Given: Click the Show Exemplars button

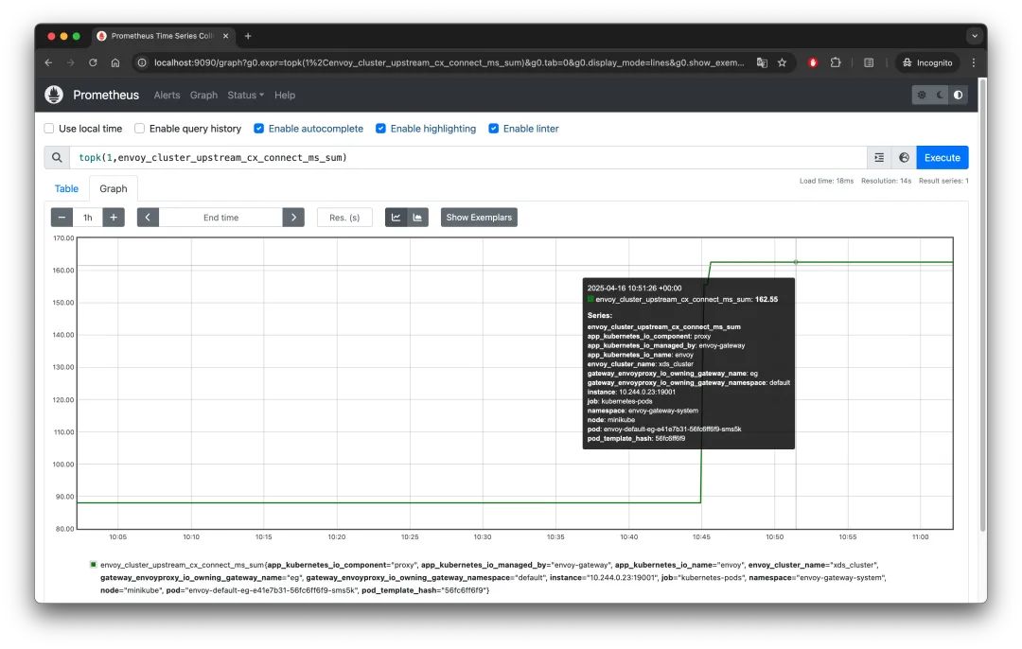Looking at the screenshot, I should coord(479,218).
